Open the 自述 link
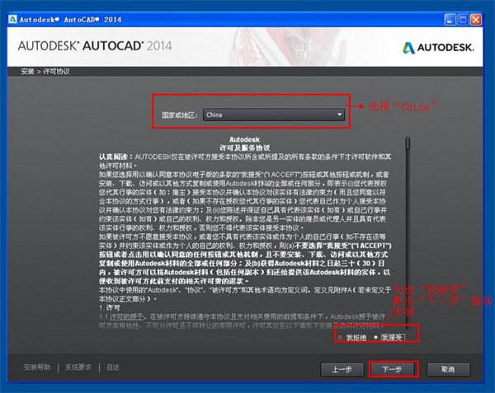 point(113,367)
